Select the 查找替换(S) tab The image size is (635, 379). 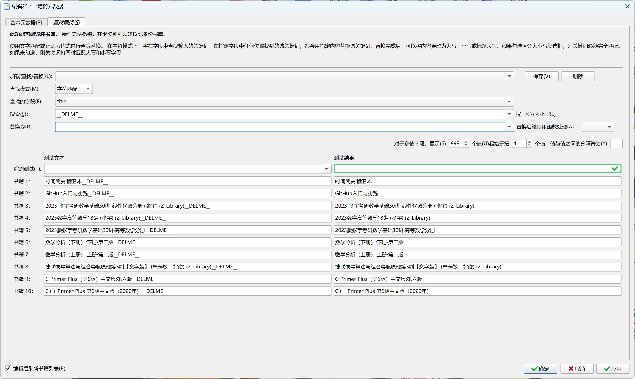pos(66,22)
